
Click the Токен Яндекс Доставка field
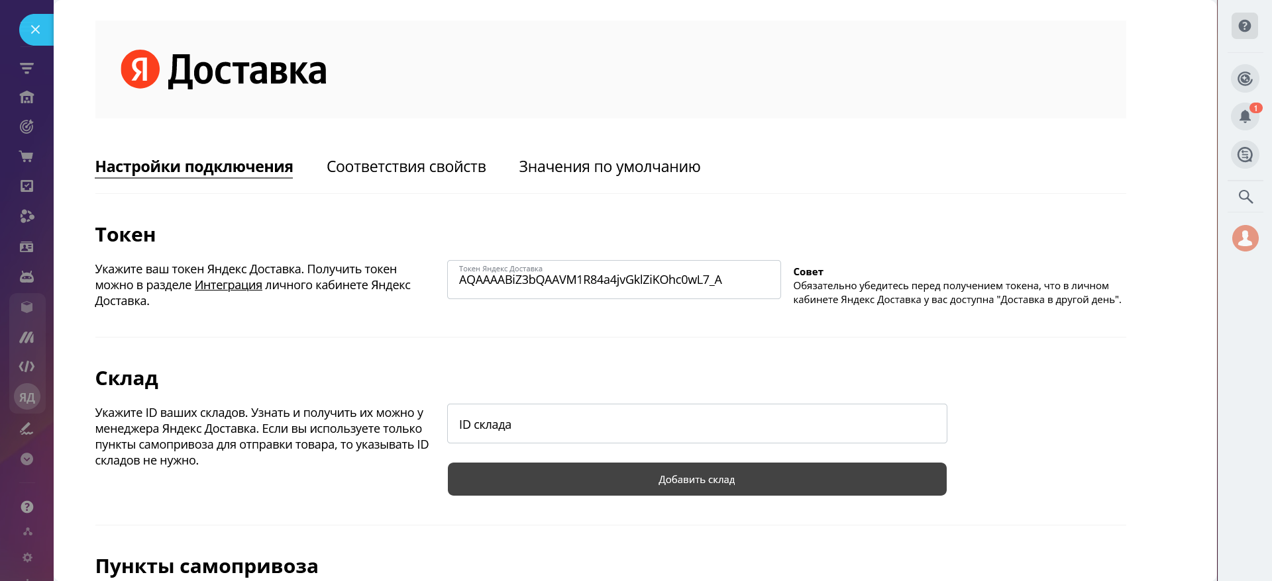[x=613, y=280]
